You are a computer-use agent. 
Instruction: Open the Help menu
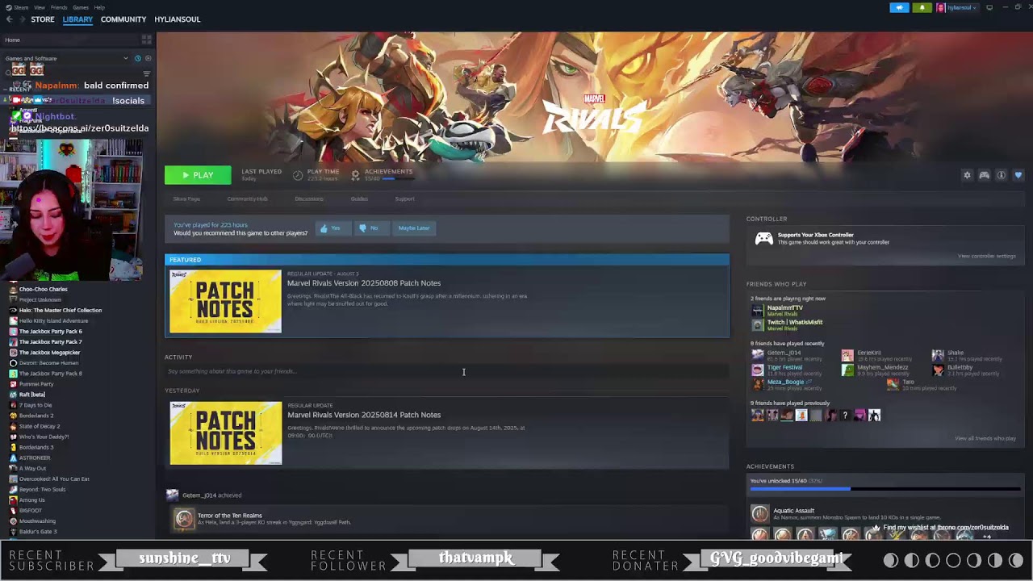tap(99, 7)
